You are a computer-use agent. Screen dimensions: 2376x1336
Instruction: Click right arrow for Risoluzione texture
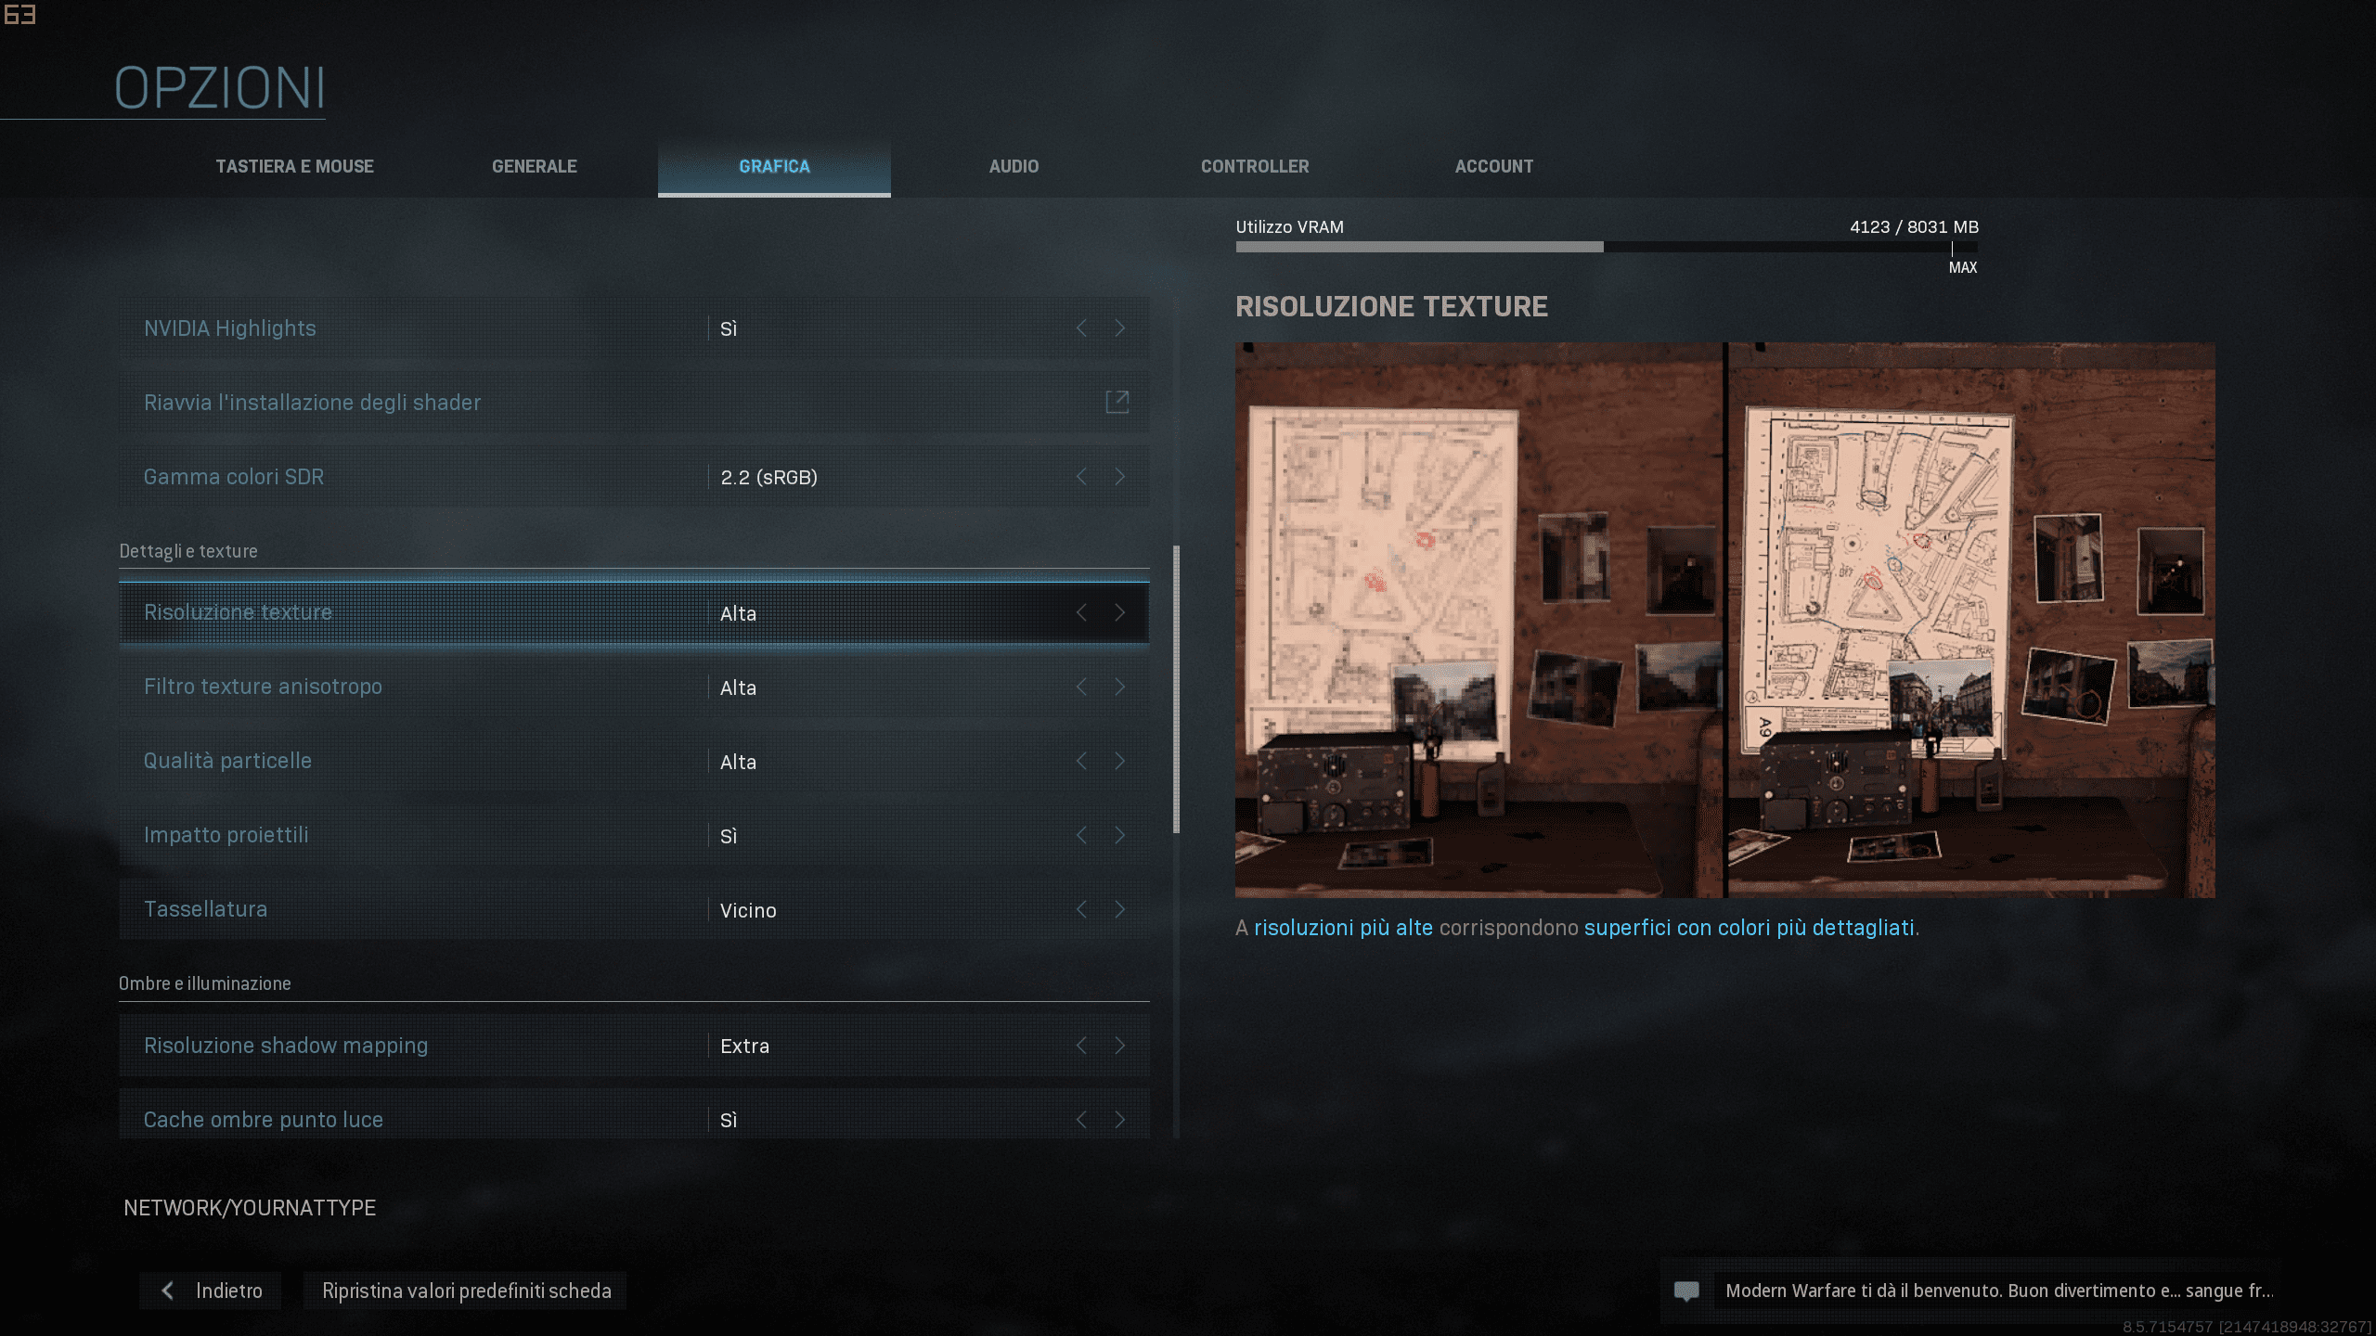(x=1121, y=611)
